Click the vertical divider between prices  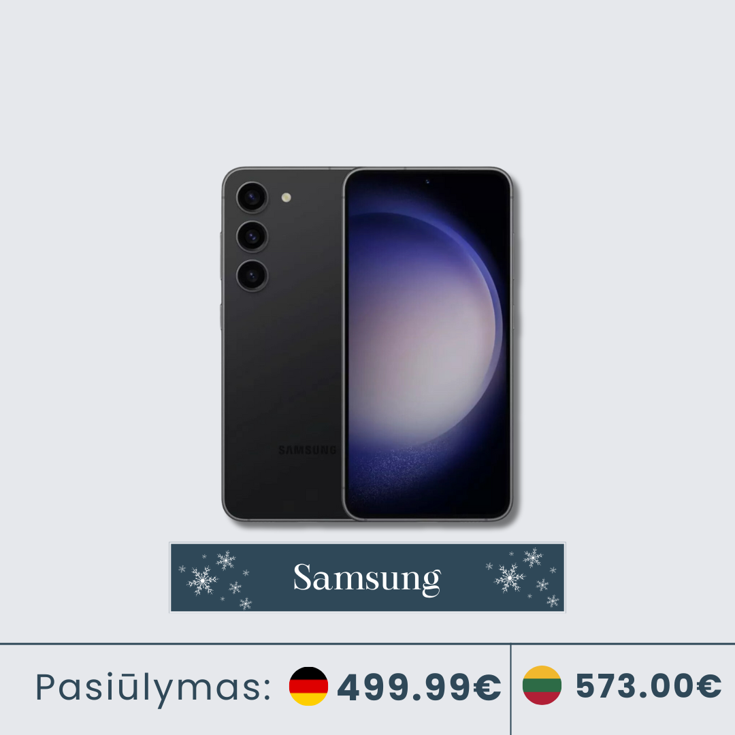(510, 689)
